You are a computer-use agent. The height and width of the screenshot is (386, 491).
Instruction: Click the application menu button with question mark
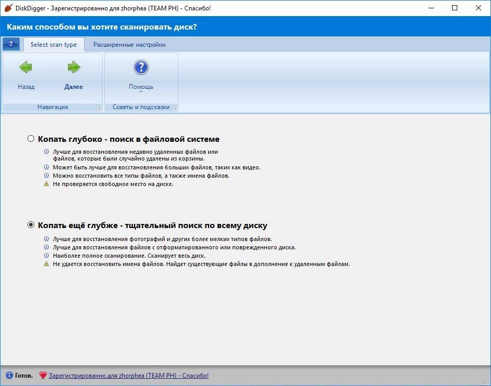click(x=11, y=44)
